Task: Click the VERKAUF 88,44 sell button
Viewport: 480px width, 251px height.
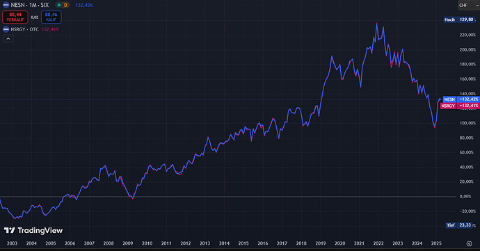Action: (x=15, y=17)
